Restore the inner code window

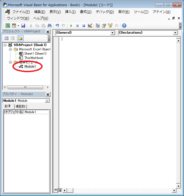tap(173, 18)
